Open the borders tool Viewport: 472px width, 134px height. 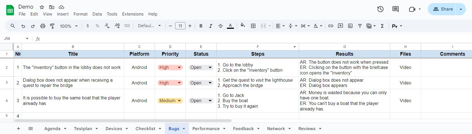click(253, 26)
